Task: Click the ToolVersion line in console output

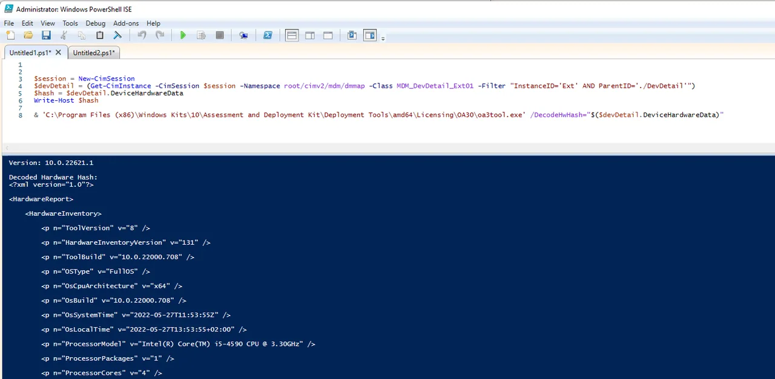Action: click(x=96, y=228)
